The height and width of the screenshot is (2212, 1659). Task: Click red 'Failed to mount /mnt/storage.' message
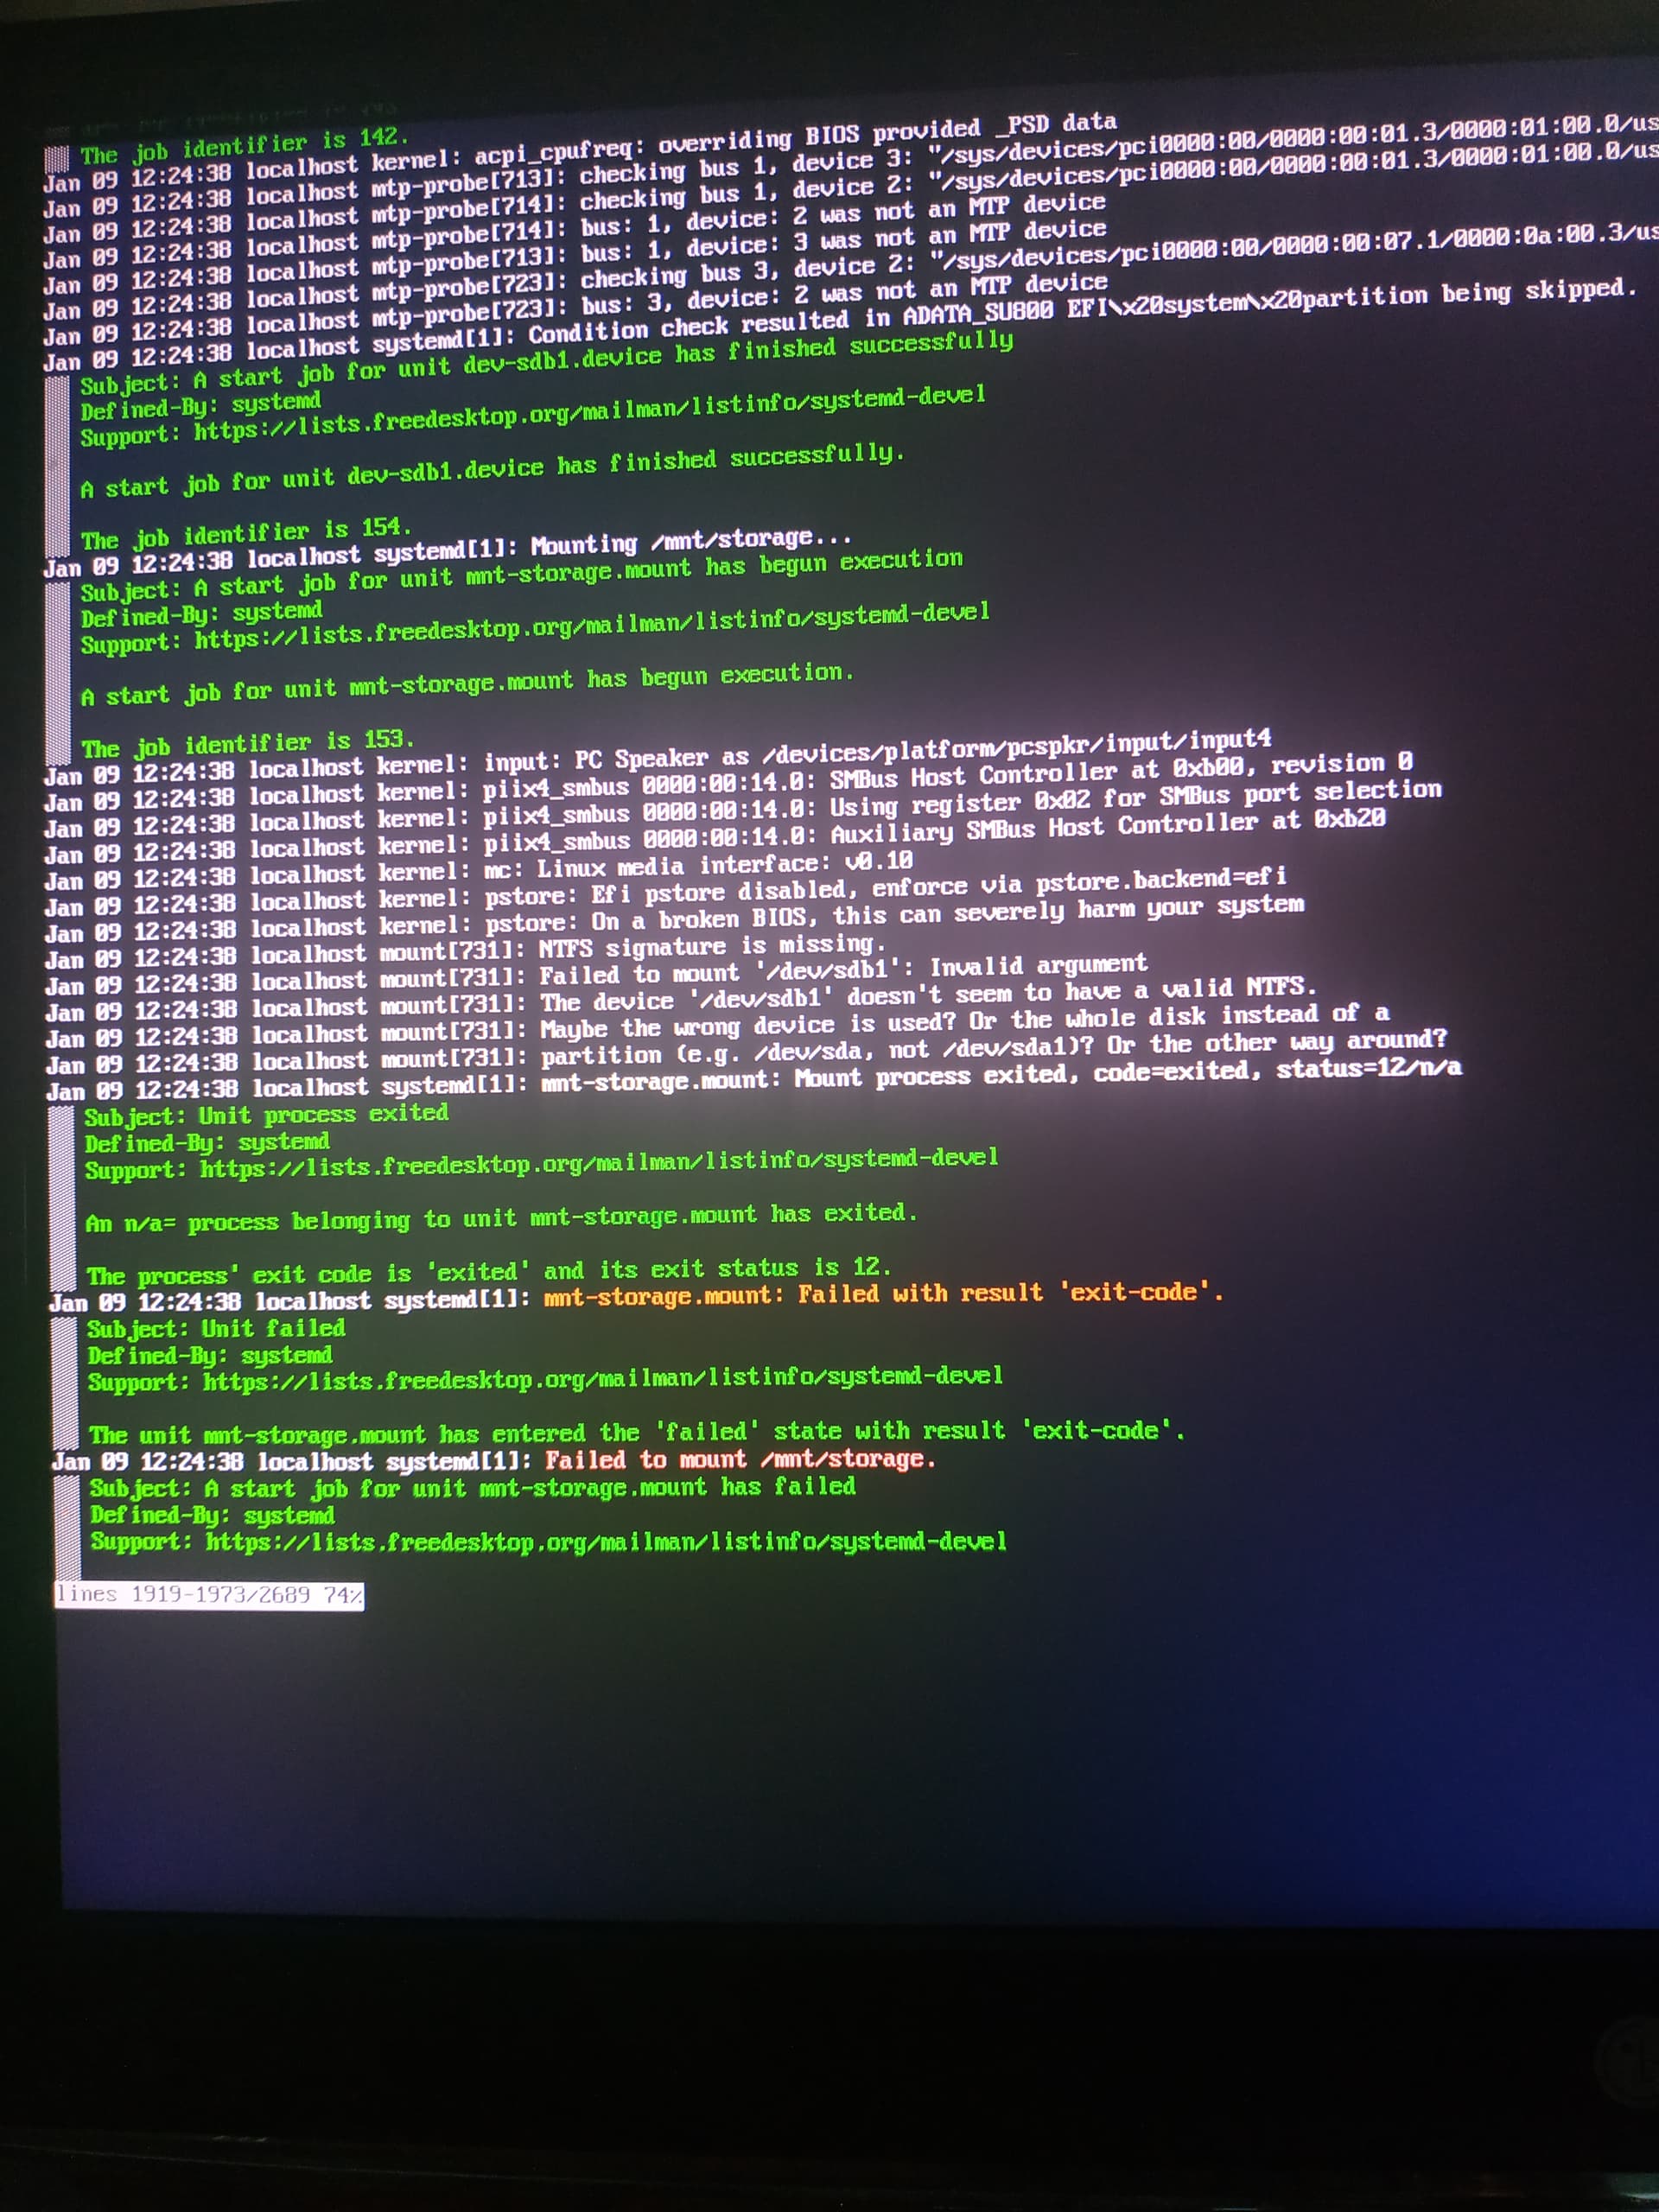tap(739, 1459)
